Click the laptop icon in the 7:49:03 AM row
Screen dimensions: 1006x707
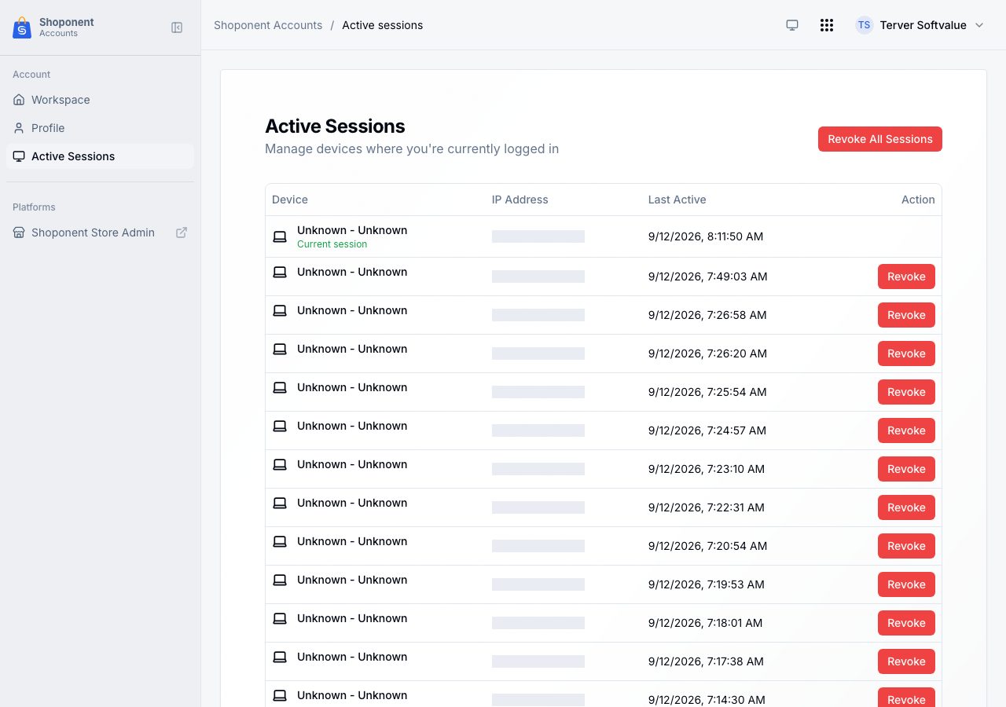280,272
